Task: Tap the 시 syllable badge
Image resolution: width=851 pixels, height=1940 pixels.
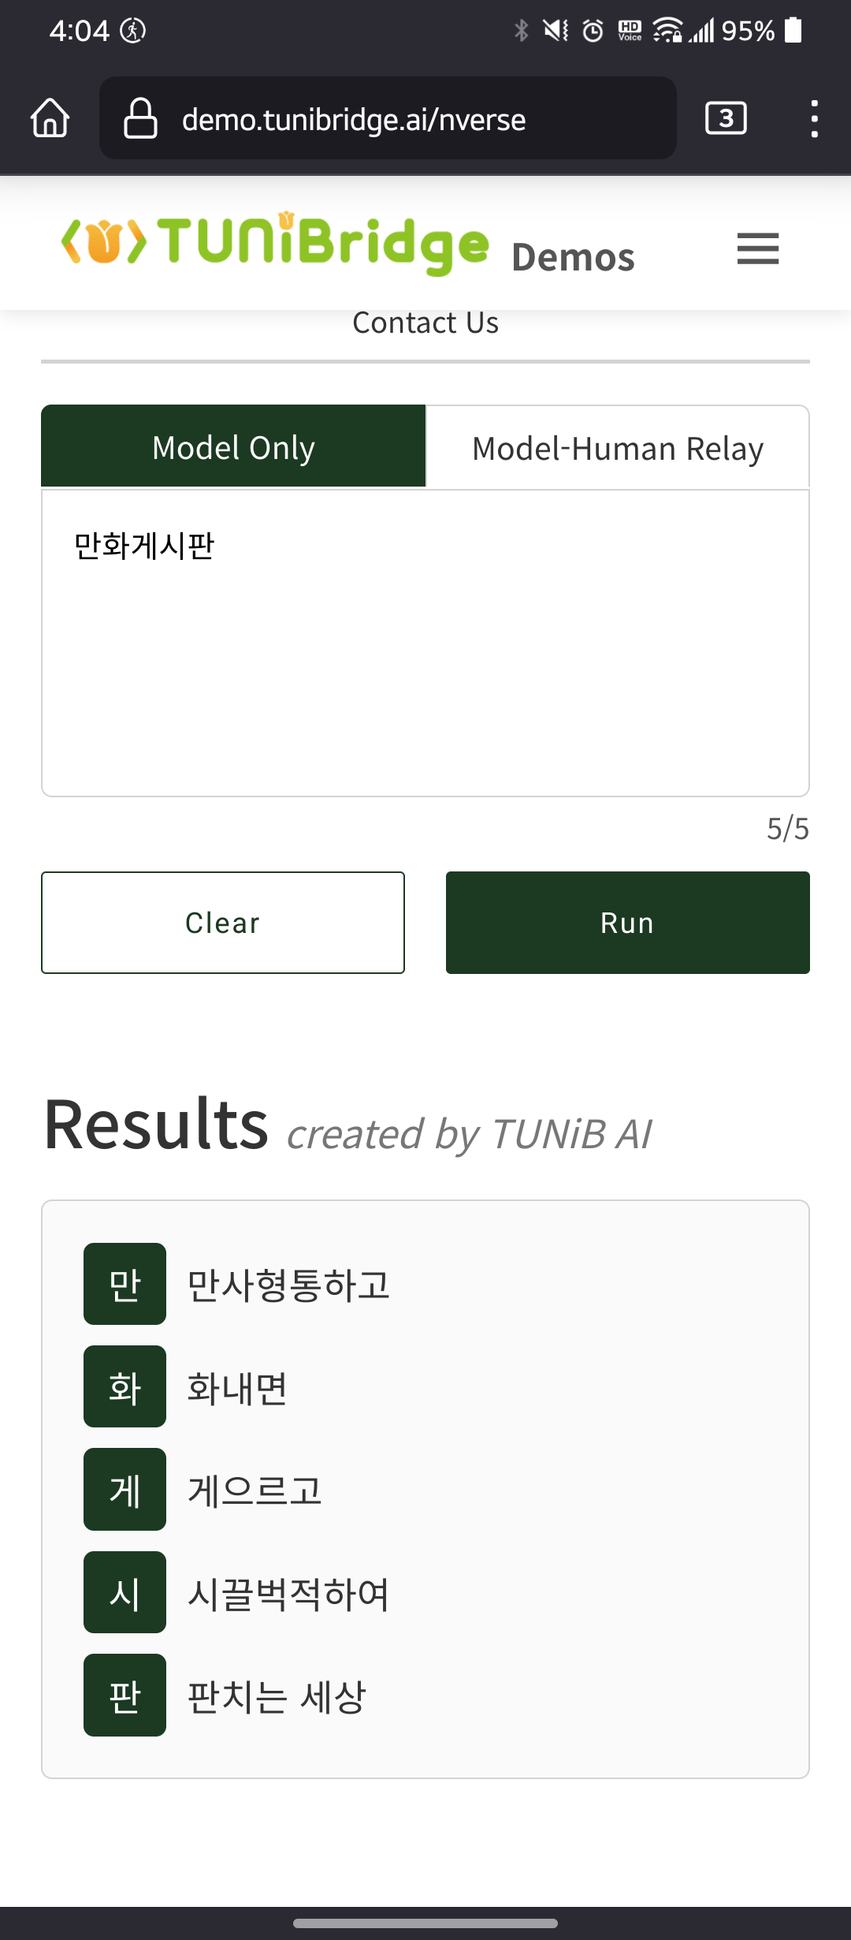Action: coord(124,1592)
